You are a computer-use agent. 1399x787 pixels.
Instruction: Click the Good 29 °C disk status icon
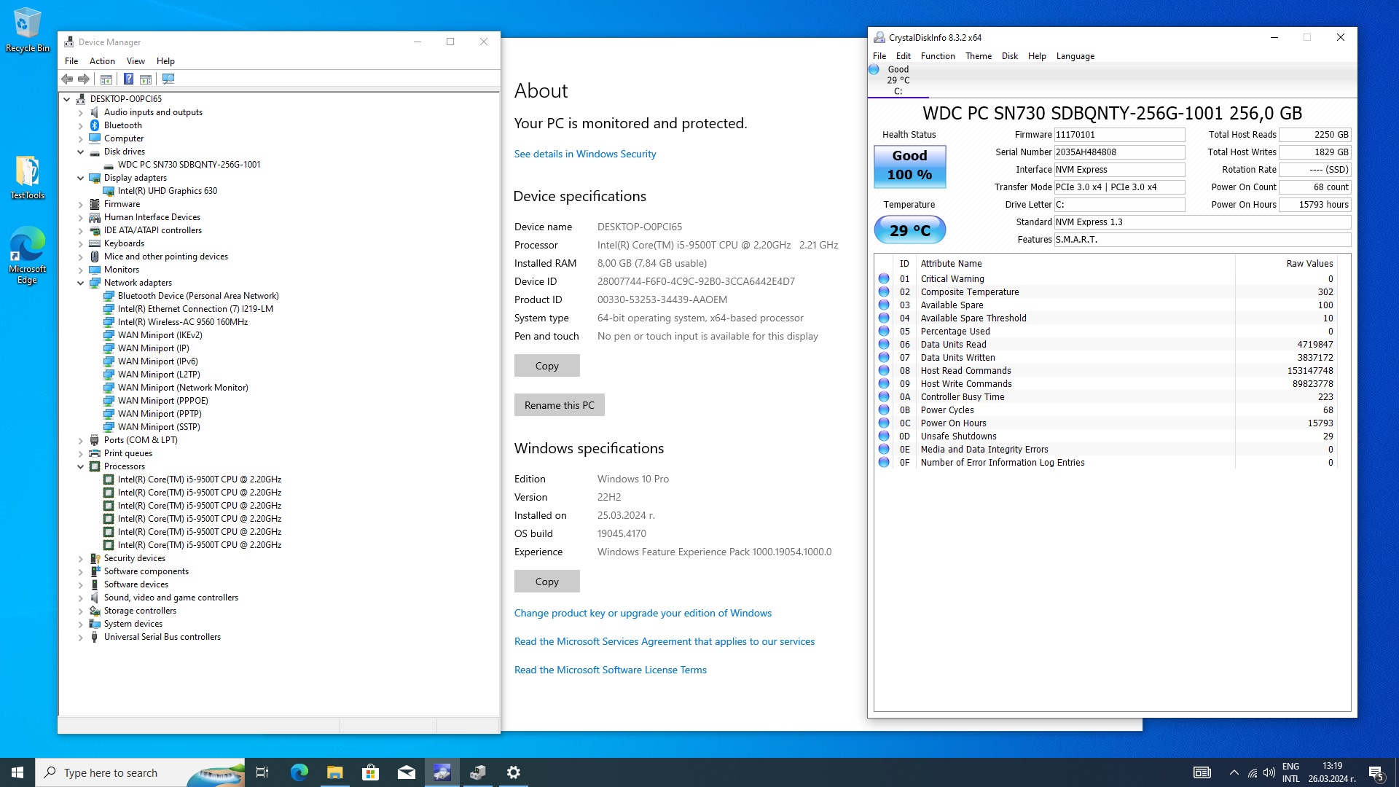pos(874,70)
